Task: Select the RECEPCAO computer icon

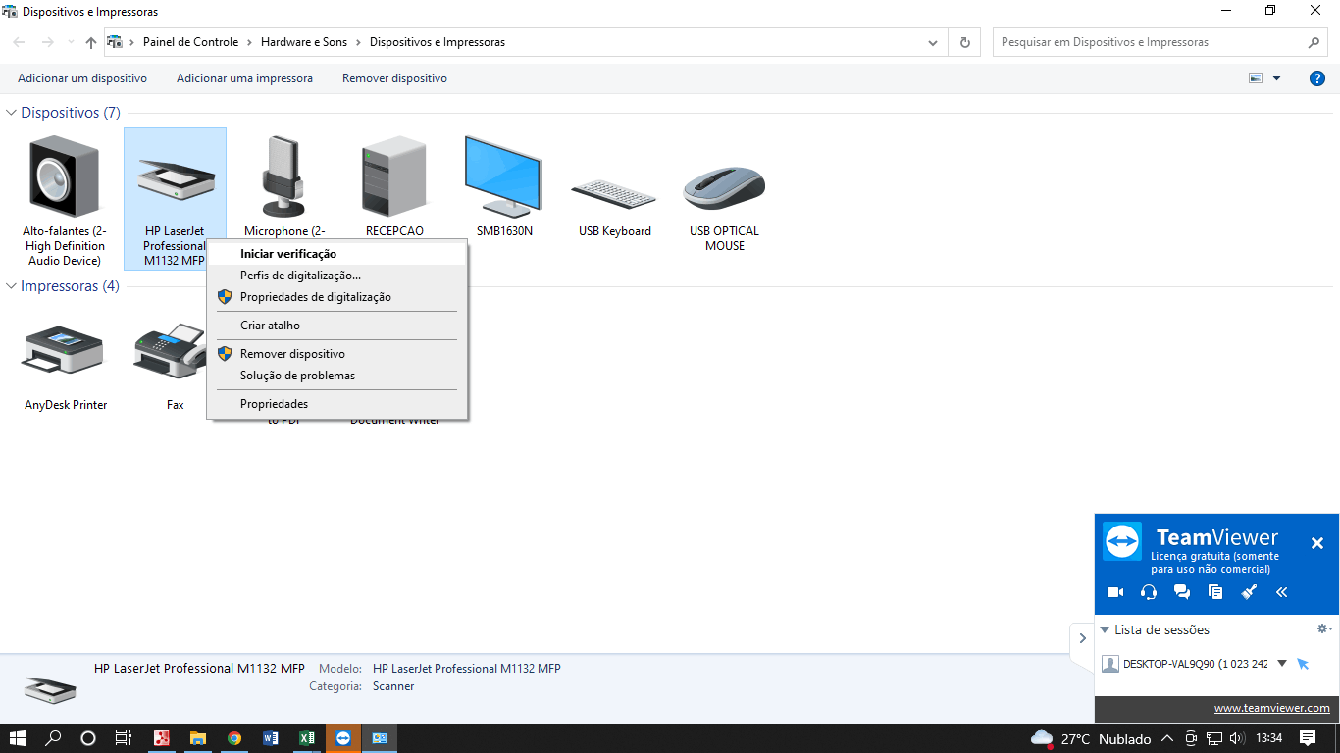Action: [393, 176]
